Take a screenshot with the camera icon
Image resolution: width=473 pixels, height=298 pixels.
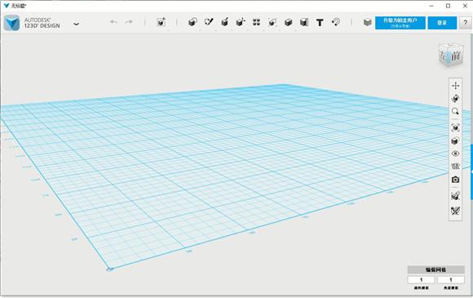pos(456,180)
